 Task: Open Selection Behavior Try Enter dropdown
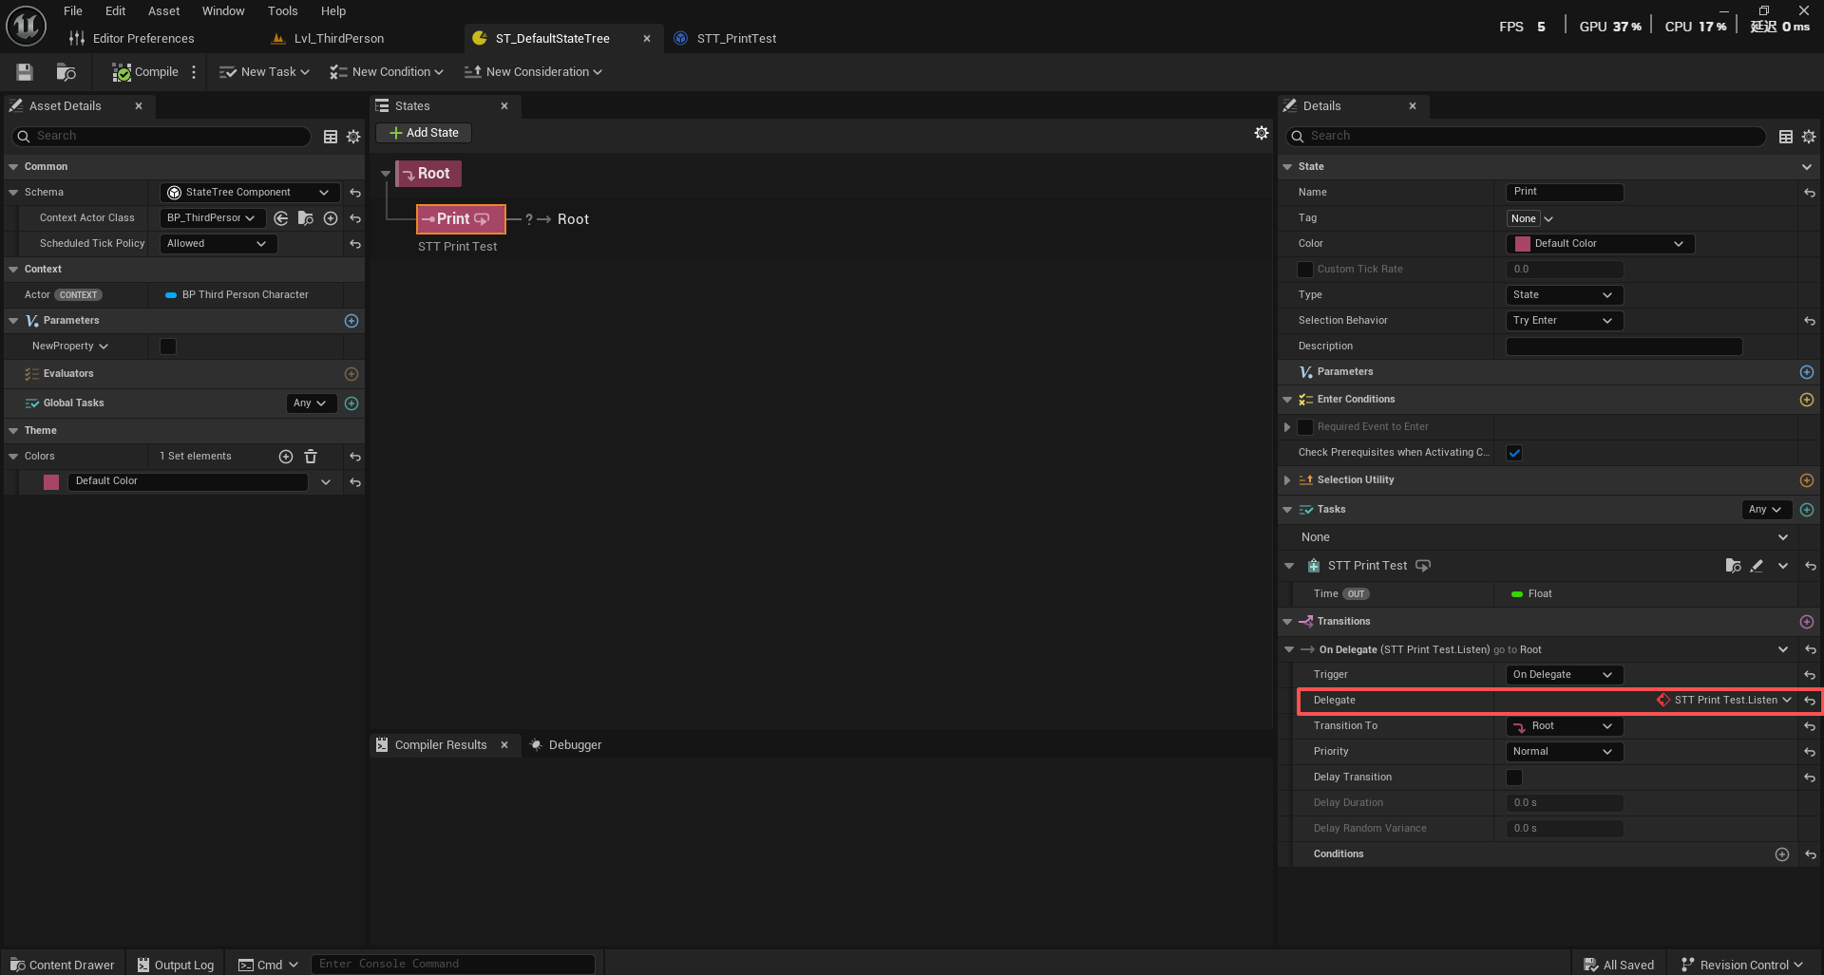coord(1564,321)
